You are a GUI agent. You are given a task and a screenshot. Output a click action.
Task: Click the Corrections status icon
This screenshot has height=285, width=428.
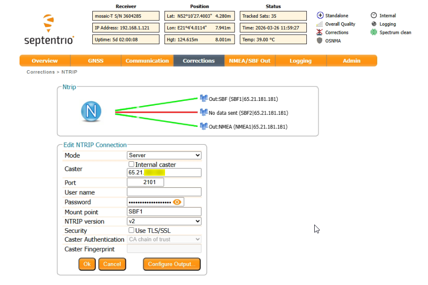319,32
